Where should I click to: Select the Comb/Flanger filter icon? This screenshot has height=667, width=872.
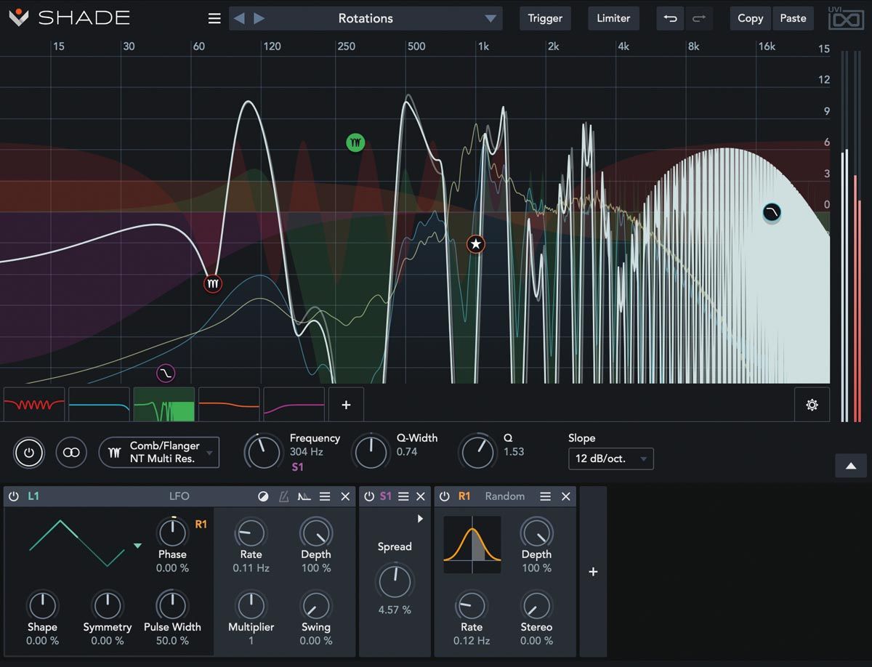(x=114, y=452)
